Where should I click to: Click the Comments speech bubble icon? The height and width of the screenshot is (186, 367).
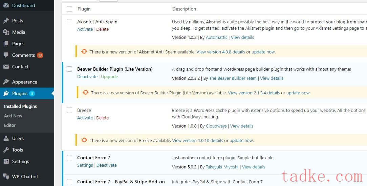point(6,55)
